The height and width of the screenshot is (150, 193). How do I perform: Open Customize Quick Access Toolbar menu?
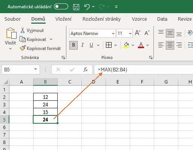point(116,7)
